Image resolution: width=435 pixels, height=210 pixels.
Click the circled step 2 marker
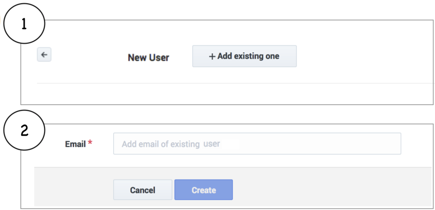[24, 131]
